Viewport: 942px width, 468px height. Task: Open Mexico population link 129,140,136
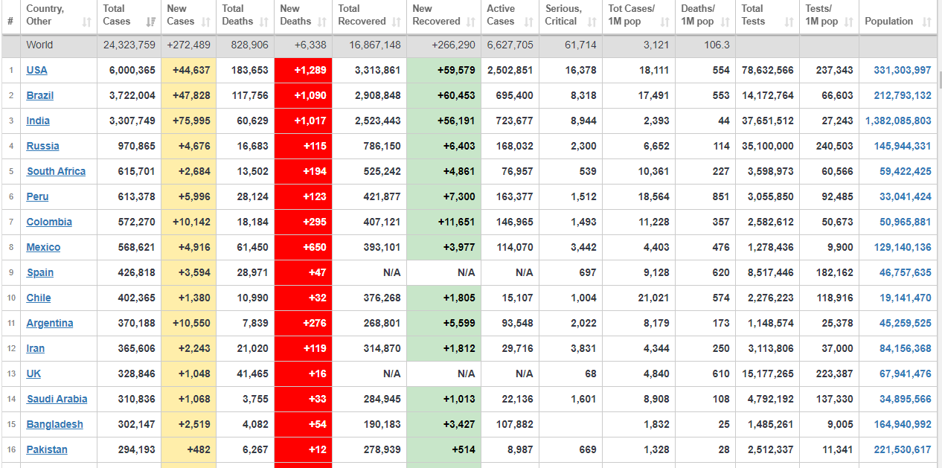coord(903,247)
